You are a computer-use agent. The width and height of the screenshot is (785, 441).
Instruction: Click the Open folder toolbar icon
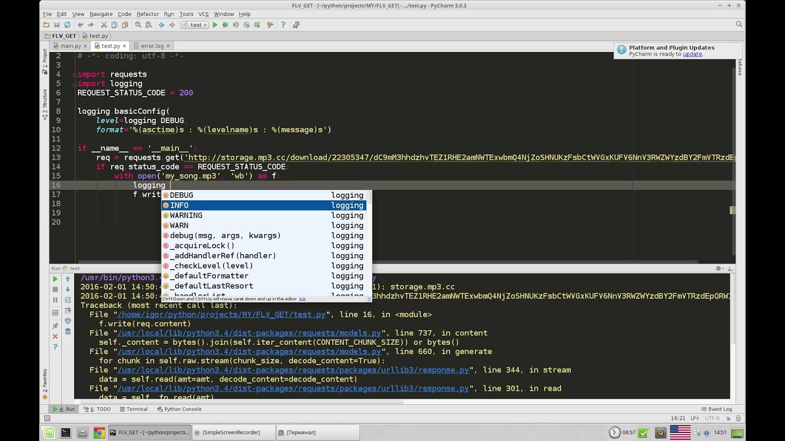(x=47, y=25)
